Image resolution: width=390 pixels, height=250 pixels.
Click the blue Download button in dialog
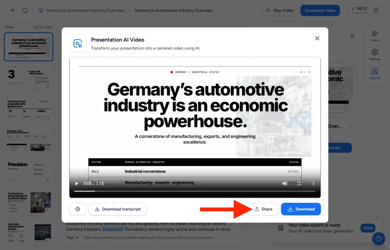coord(301,209)
